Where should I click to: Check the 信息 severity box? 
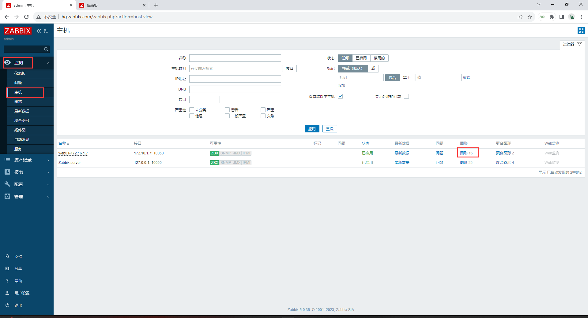click(x=192, y=116)
